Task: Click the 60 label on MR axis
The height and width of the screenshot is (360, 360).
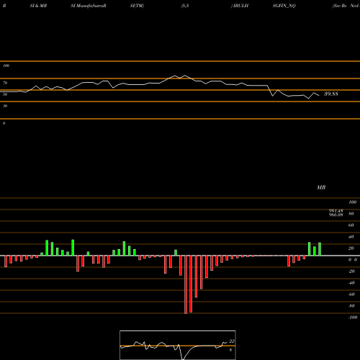Action: (351, 225)
